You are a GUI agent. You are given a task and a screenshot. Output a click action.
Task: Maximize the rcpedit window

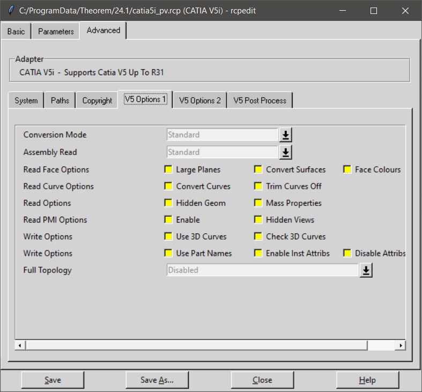tap(374, 11)
